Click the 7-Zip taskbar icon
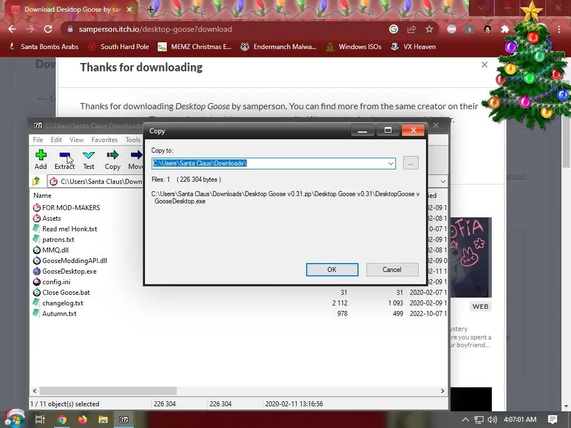The height and width of the screenshot is (428, 571). pyautogui.click(x=124, y=420)
